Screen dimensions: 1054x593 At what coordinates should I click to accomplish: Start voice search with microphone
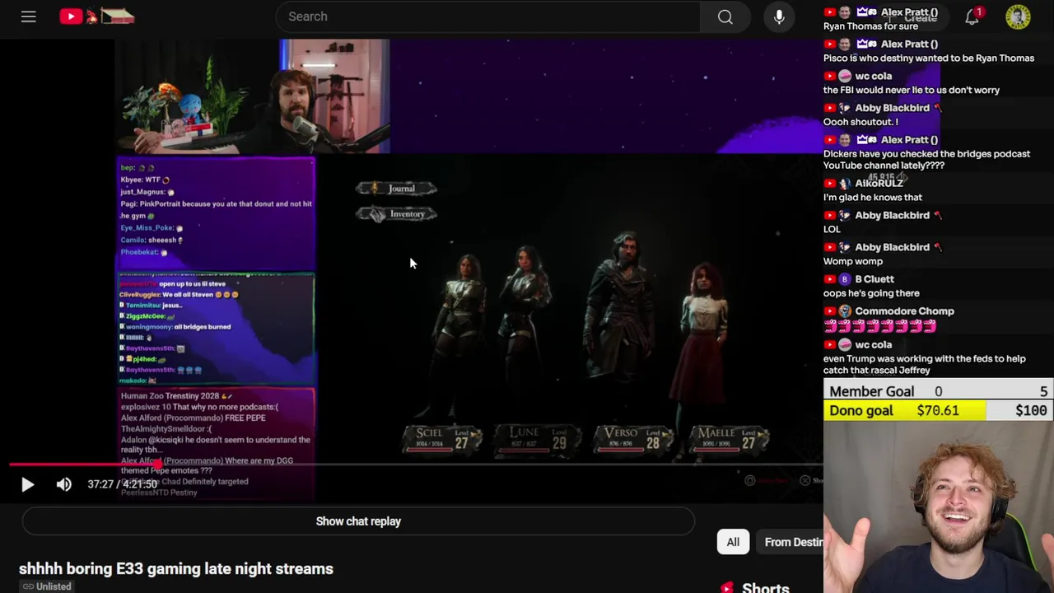pos(779,16)
